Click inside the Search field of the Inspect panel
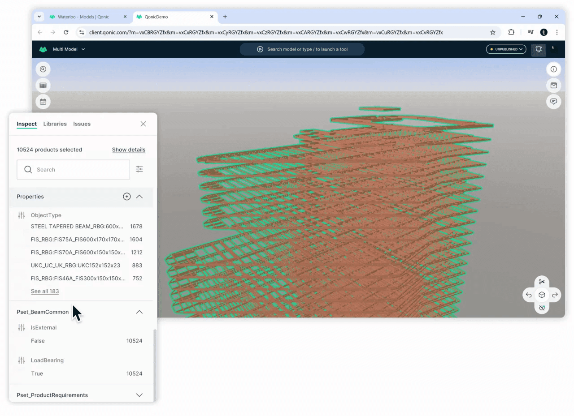 point(72,169)
